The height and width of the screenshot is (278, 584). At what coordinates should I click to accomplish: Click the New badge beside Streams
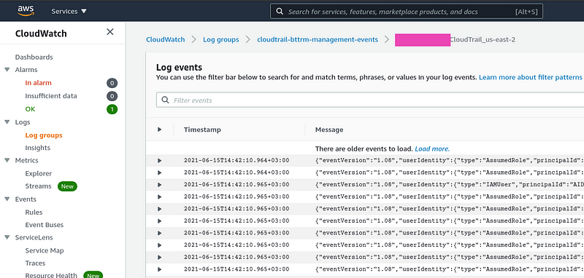[67, 186]
